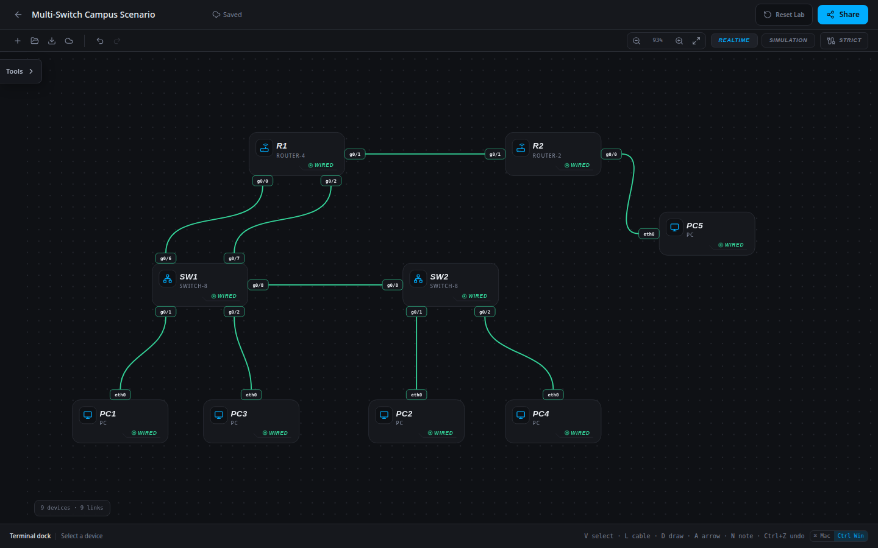The width and height of the screenshot is (878, 548).
Task: Select the PC5 monitor icon
Action: (x=675, y=227)
